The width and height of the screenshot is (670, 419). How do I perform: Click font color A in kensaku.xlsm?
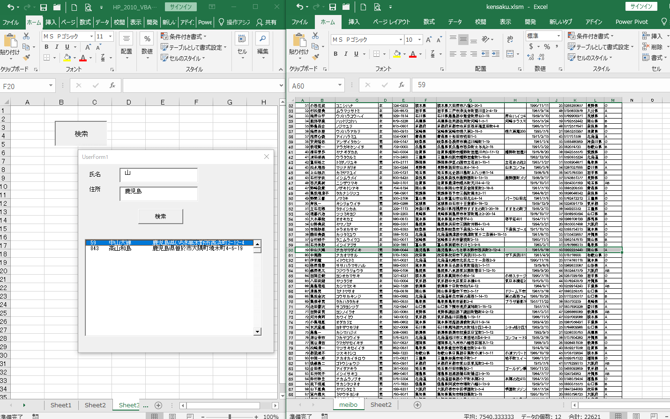pyautogui.click(x=413, y=54)
